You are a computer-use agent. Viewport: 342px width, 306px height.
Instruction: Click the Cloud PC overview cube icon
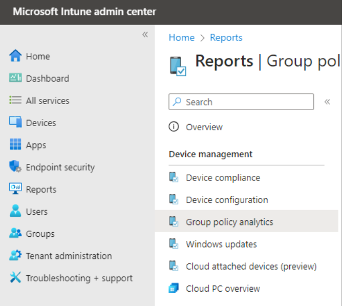tap(174, 288)
